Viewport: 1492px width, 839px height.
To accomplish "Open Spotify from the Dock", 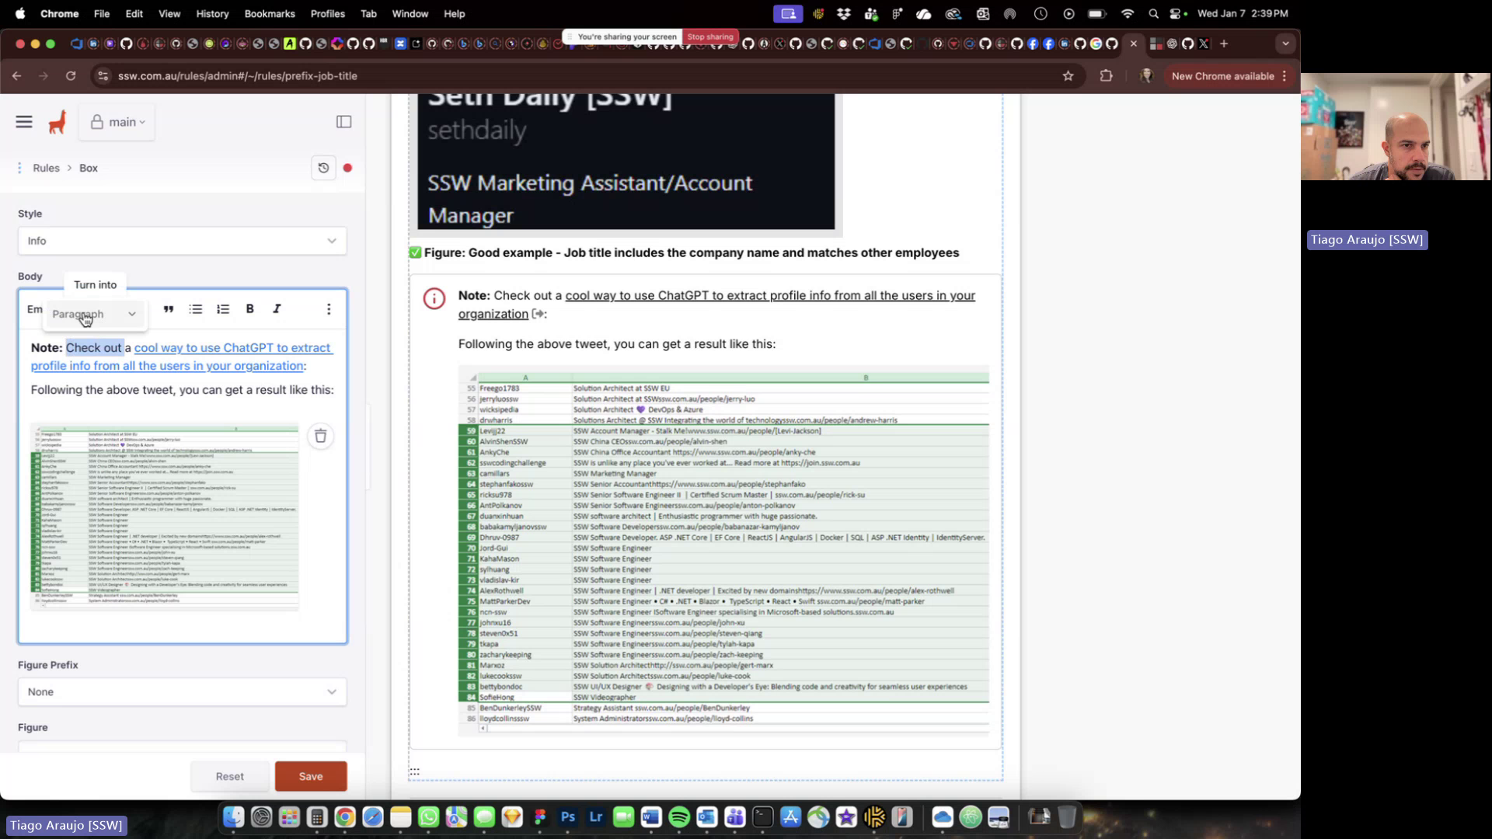I will coord(679,817).
